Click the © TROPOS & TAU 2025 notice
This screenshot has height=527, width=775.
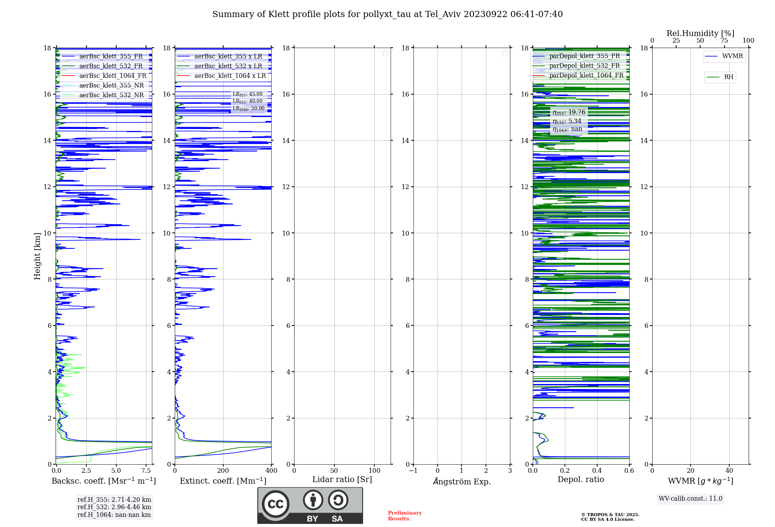click(x=610, y=515)
